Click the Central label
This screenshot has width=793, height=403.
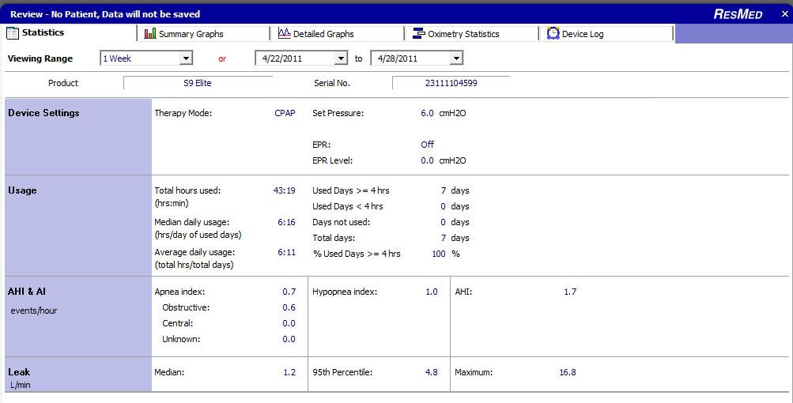(x=178, y=323)
